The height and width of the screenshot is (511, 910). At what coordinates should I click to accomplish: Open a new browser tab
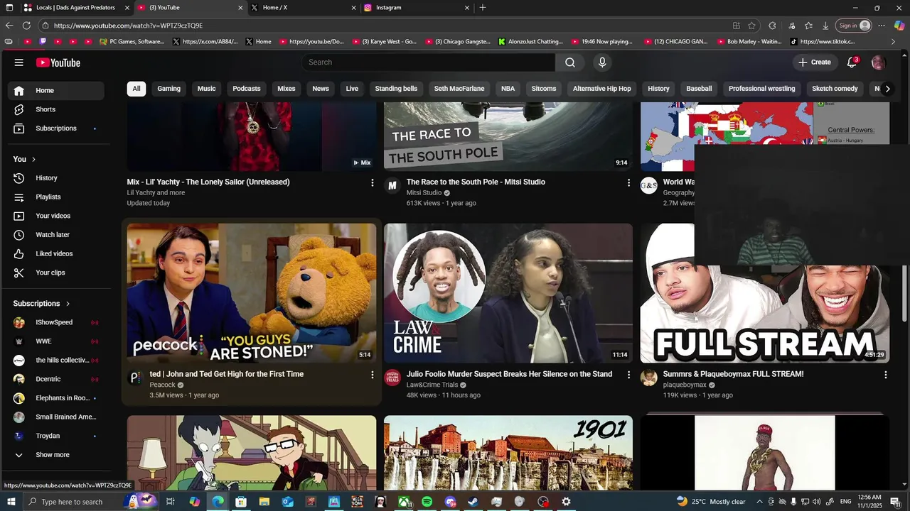coord(483,7)
